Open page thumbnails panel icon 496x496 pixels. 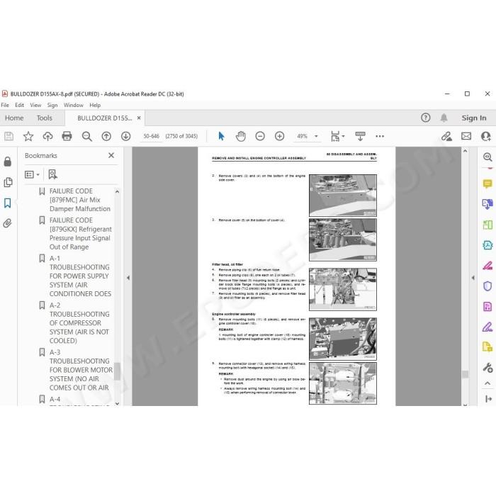pyautogui.click(x=8, y=182)
